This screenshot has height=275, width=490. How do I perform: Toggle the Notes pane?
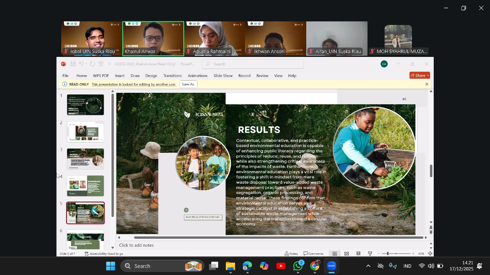(x=291, y=254)
